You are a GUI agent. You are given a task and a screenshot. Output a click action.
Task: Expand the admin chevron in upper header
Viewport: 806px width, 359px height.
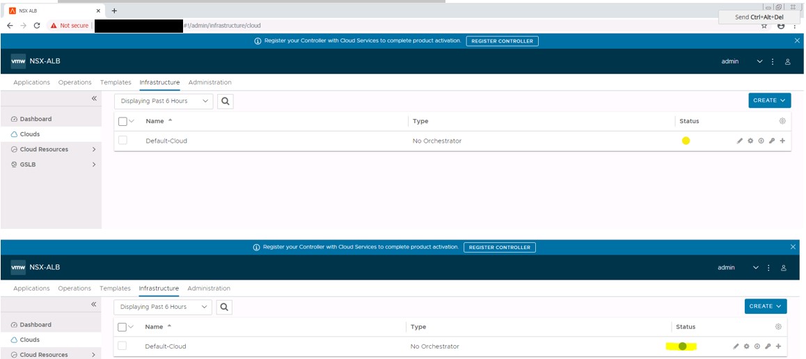click(x=760, y=62)
